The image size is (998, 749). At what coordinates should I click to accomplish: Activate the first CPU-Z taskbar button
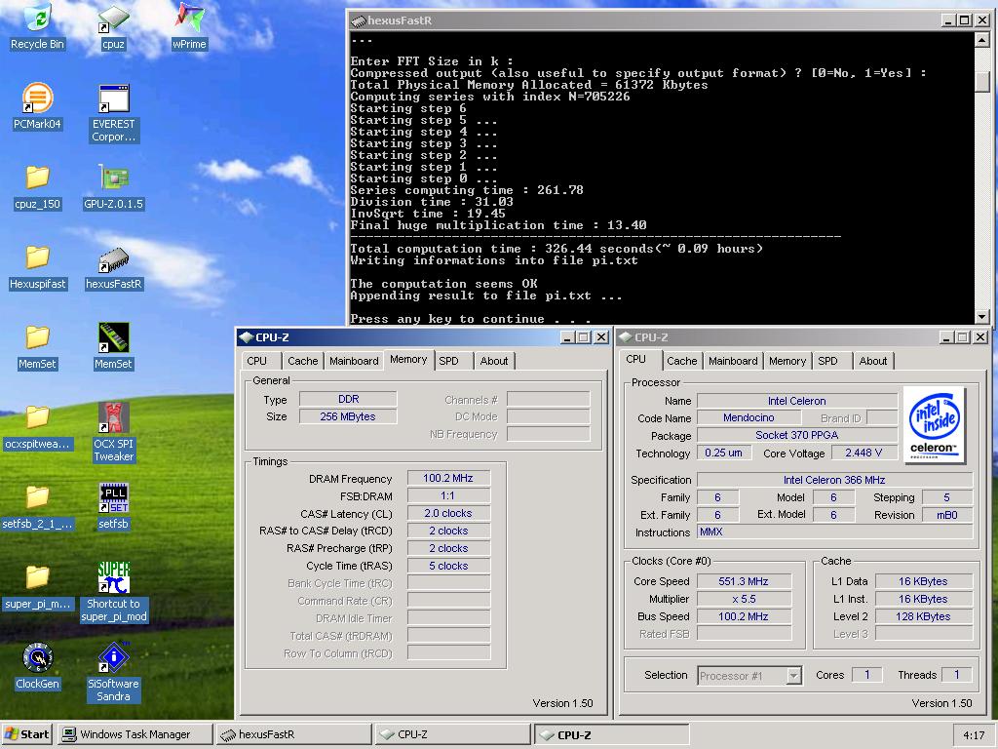point(452,735)
